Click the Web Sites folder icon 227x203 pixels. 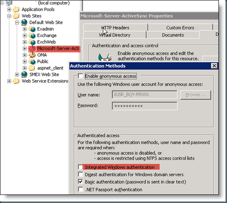pos(16,16)
